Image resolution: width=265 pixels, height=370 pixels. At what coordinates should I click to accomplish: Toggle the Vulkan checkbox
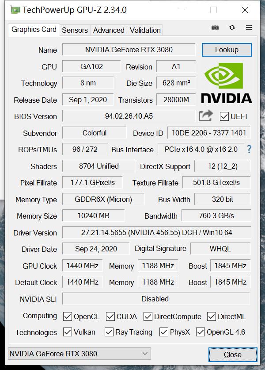(68, 332)
